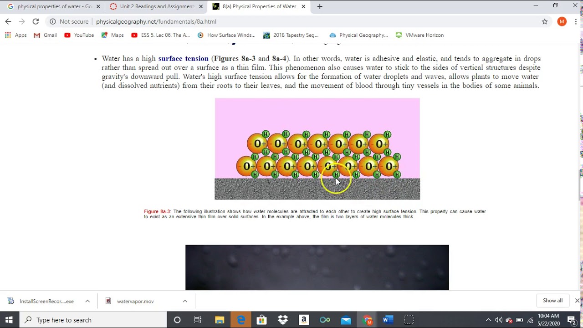Click the Type here to search box
583x328 pixels.
[93, 320]
